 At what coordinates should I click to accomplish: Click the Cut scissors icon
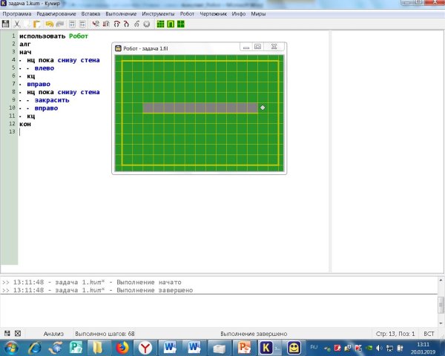pyautogui.click(x=17, y=24)
